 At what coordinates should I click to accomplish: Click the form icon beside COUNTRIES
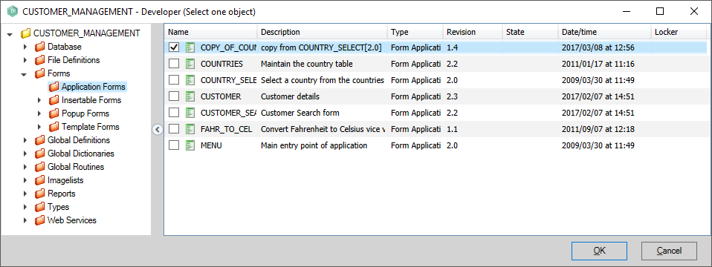point(191,64)
